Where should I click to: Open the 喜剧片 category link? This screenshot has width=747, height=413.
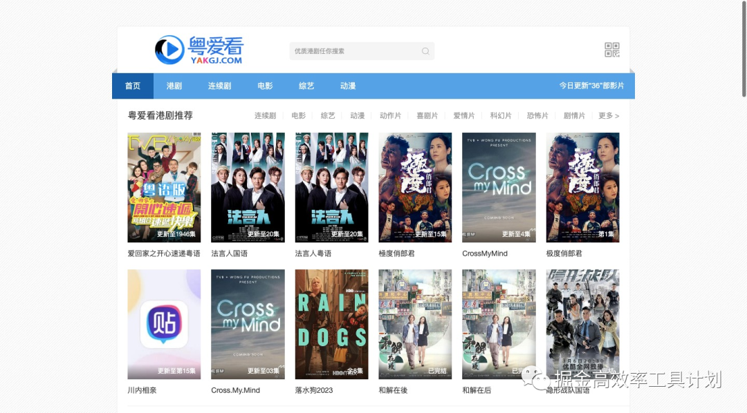(427, 115)
